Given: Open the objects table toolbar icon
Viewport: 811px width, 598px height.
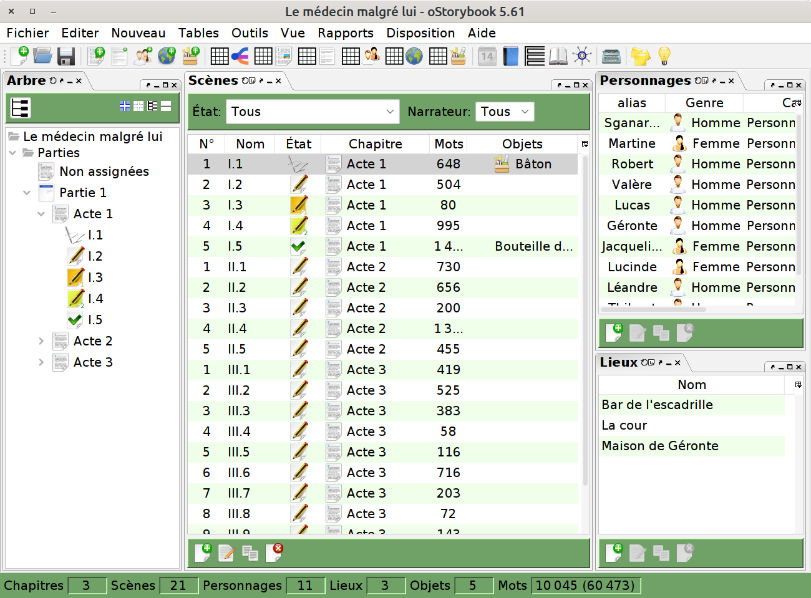Looking at the screenshot, I should coord(458,56).
